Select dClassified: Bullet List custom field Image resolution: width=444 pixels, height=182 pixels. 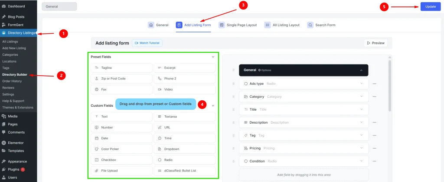[184, 170]
